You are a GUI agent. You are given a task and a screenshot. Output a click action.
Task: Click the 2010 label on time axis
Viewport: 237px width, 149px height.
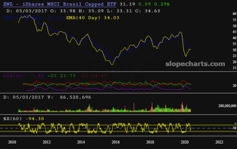[x=12, y=142]
